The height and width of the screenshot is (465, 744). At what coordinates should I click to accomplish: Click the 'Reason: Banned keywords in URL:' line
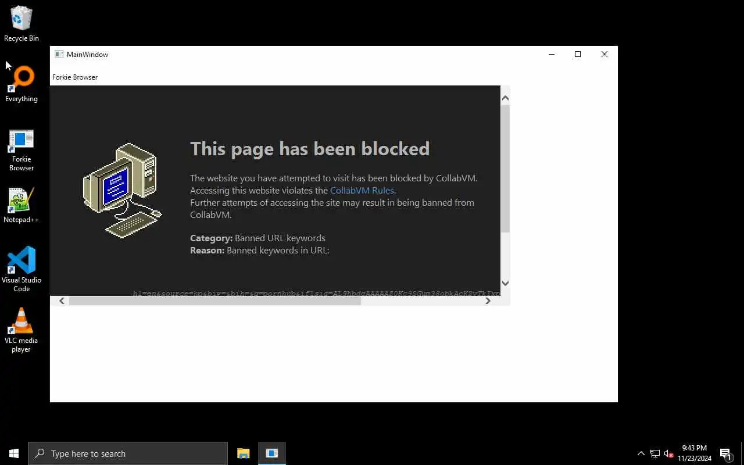260,250
